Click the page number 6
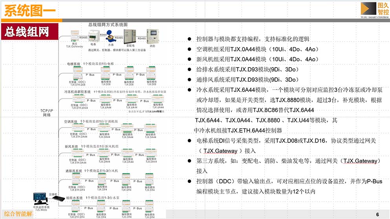The image size is (390, 219). [377, 214]
